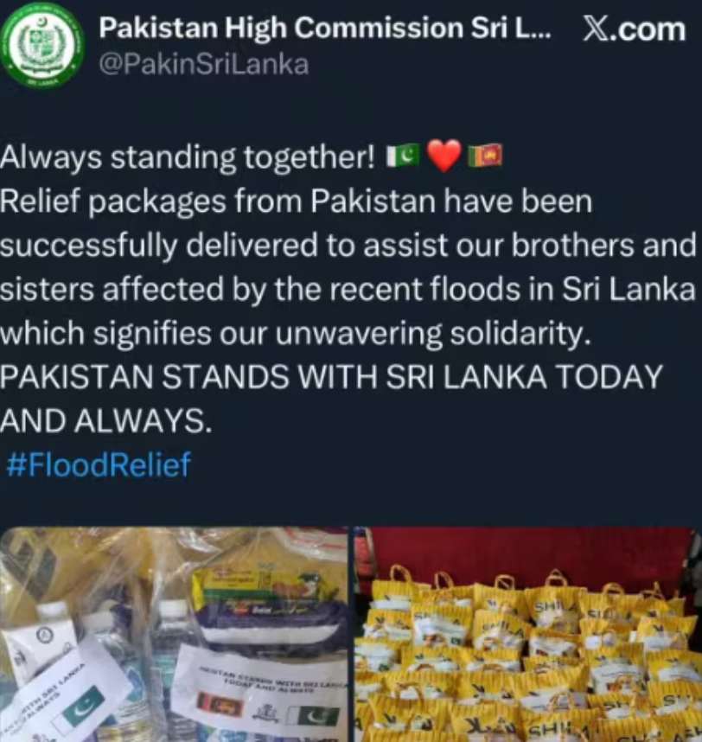Click the X.com logo watermark

(x=635, y=29)
